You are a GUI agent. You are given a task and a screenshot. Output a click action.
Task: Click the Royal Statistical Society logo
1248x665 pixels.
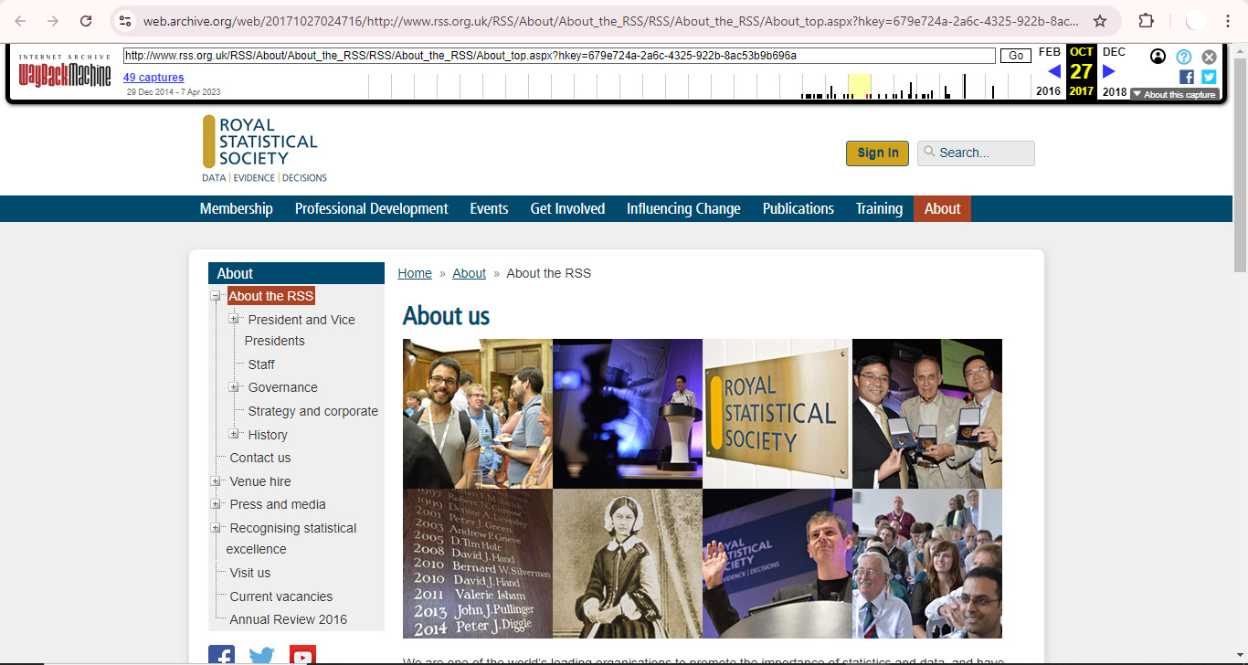265,149
